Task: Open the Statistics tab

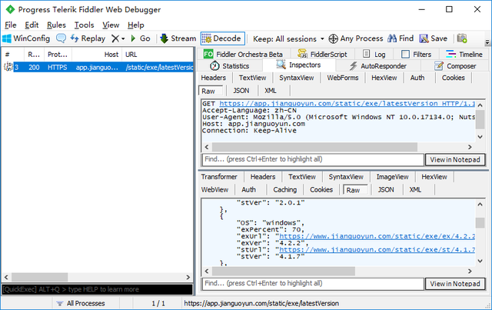Action: coord(229,66)
